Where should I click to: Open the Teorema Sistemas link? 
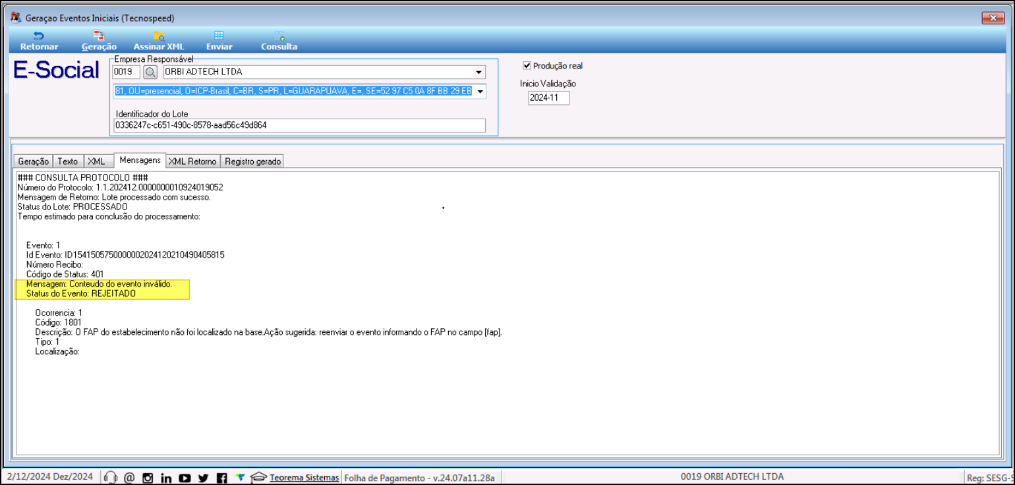304,477
